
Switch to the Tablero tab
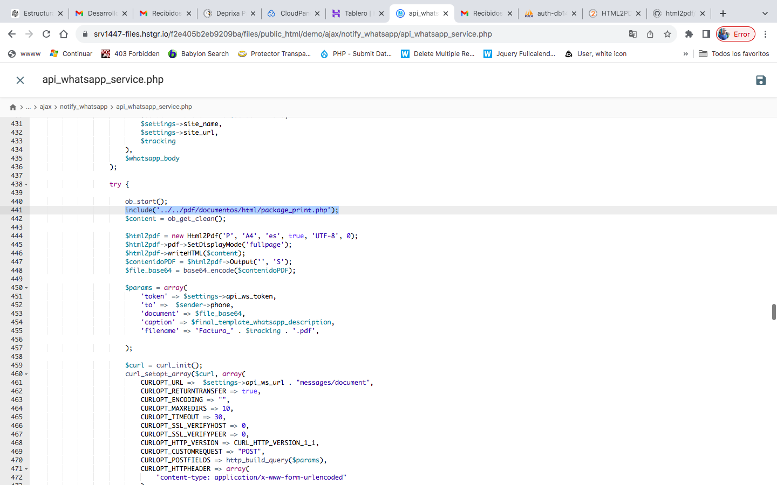pyautogui.click(x=356, y=13)
